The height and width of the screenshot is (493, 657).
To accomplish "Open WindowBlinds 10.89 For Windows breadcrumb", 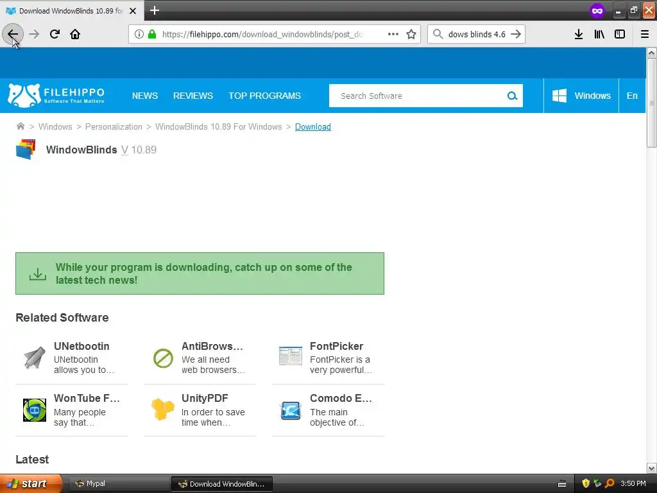I will point(218,126).
